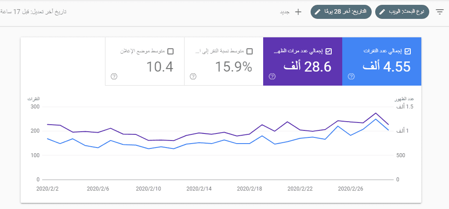Click pencil icon on date chip
This screenshot has height=209, width=449.
318,12
